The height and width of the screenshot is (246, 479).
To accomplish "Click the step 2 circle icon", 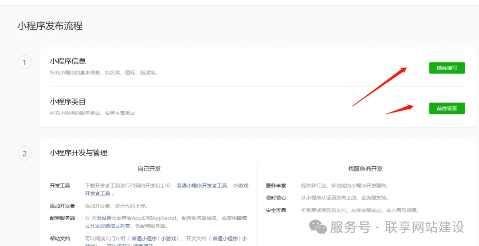I will click(24, 153).
